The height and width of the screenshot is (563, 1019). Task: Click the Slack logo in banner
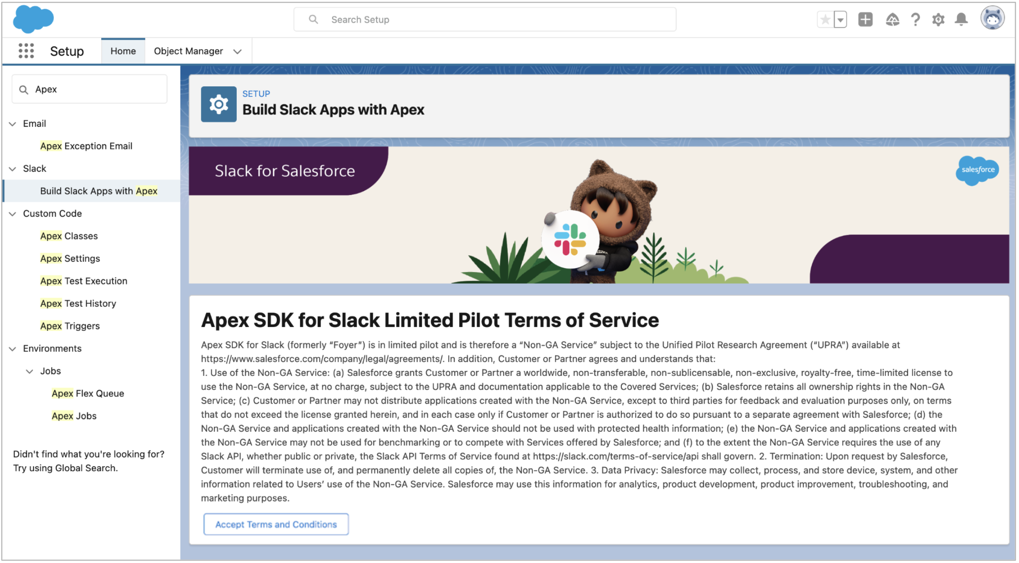click(570, 240)
